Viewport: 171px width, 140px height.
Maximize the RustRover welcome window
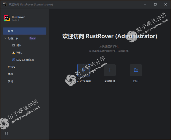(155, 4)
